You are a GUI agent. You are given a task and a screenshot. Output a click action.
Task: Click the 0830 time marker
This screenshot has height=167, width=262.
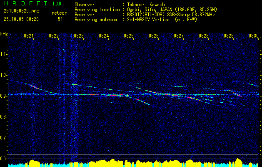[x=254, y=35]
